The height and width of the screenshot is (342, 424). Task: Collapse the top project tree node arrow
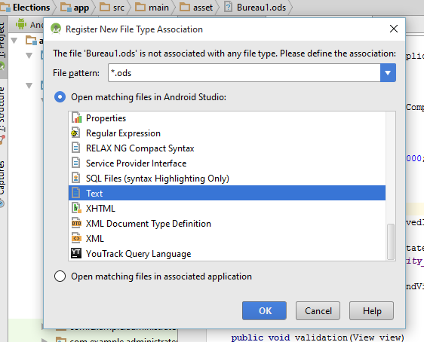(14, 41)
